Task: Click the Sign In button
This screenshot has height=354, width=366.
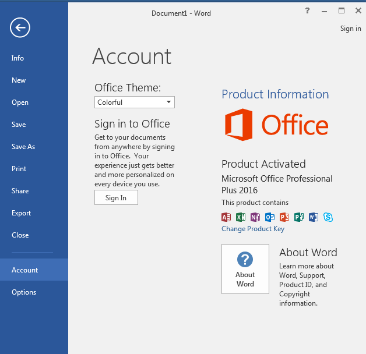Action: click(x=116, y=197)
